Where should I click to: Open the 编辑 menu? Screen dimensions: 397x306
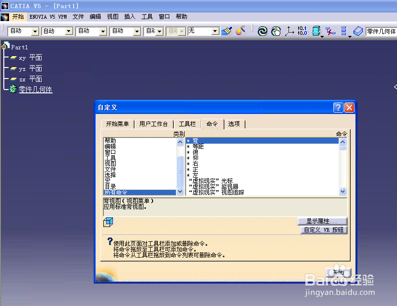click(96, 17)
